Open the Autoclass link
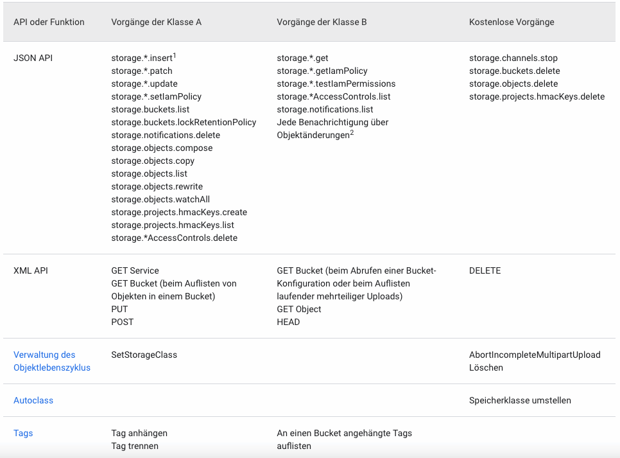Image resolution: width=620 pixels, height=458 pixels. (33, 400)
